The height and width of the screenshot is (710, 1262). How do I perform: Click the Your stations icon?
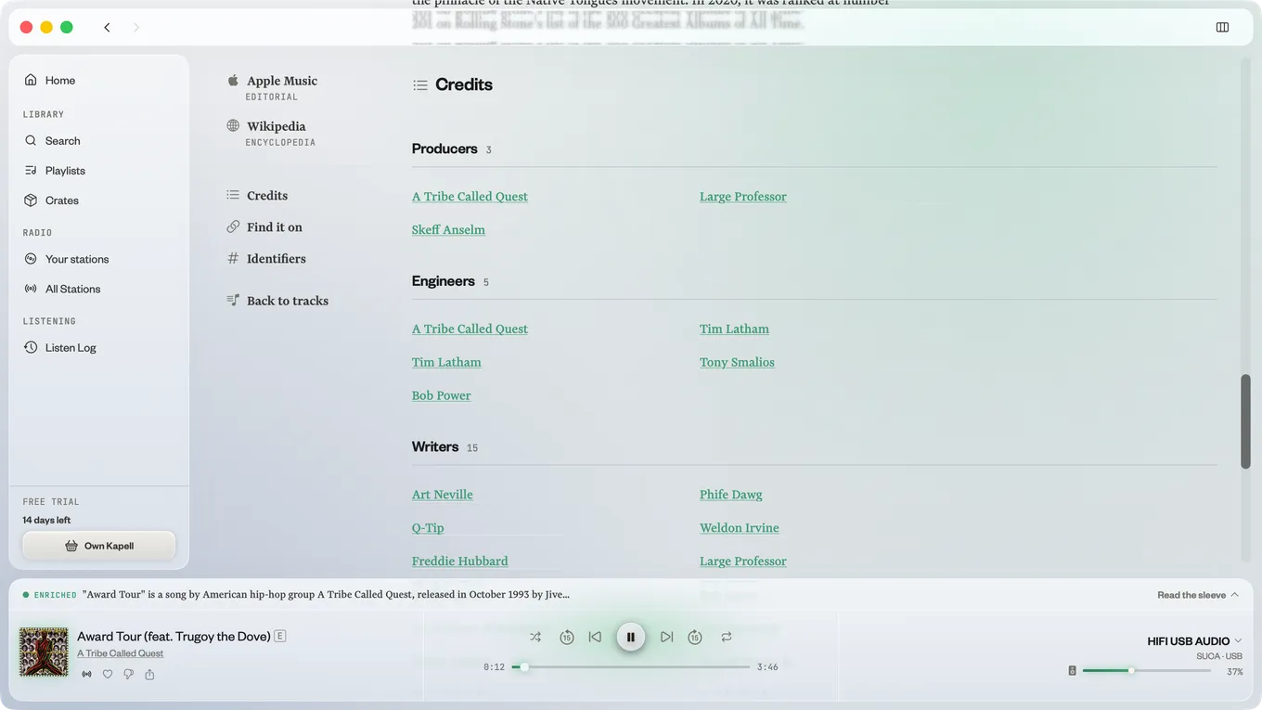[31, 259]
